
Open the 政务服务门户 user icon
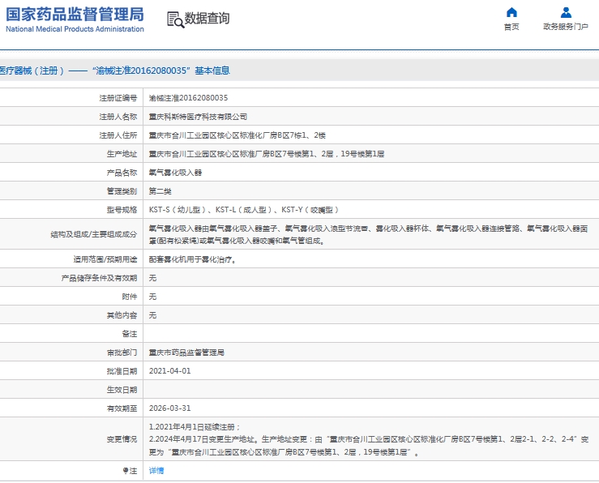(566, 13)
